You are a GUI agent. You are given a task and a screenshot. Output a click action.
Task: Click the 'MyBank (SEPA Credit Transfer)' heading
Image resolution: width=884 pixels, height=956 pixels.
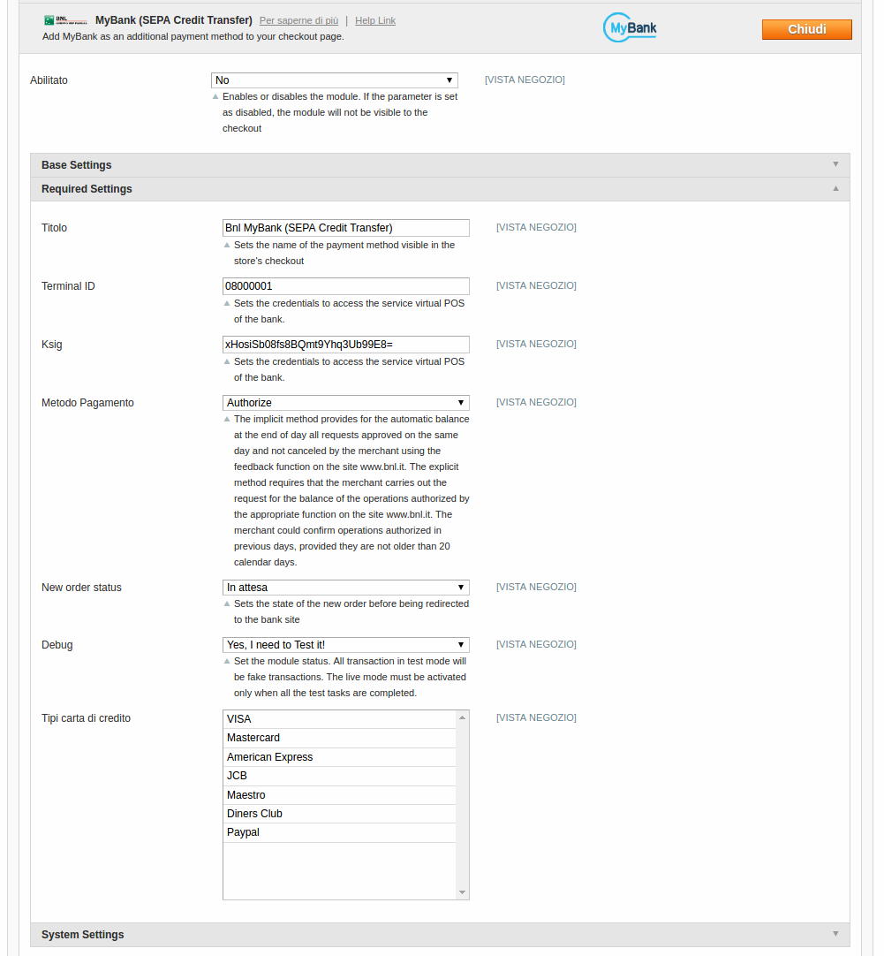(174, 20)
